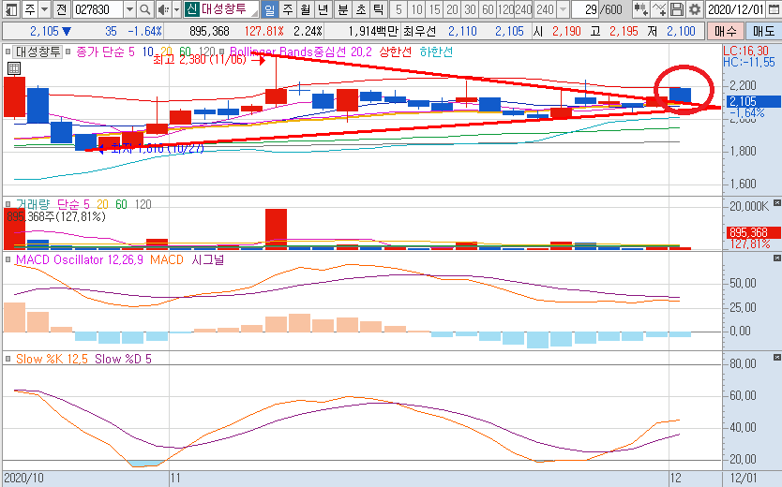Save chart with the floppy disk icon
The image size is (782, 487).
coord(677,9)
